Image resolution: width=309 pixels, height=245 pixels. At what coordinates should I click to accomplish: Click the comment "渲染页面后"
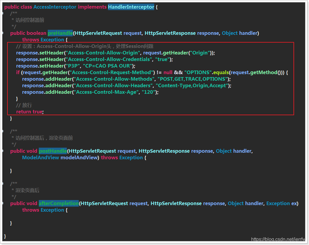click(x=27, y=190)
